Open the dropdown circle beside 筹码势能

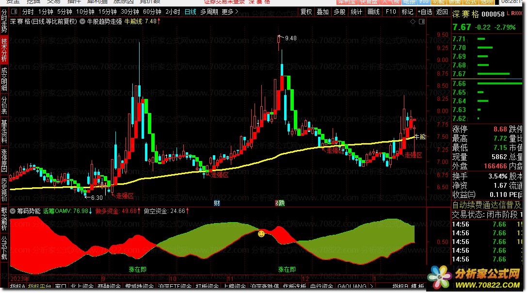[13, 211]
